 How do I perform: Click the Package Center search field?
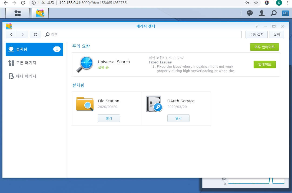pyautogui.click(x=142, y=35)
